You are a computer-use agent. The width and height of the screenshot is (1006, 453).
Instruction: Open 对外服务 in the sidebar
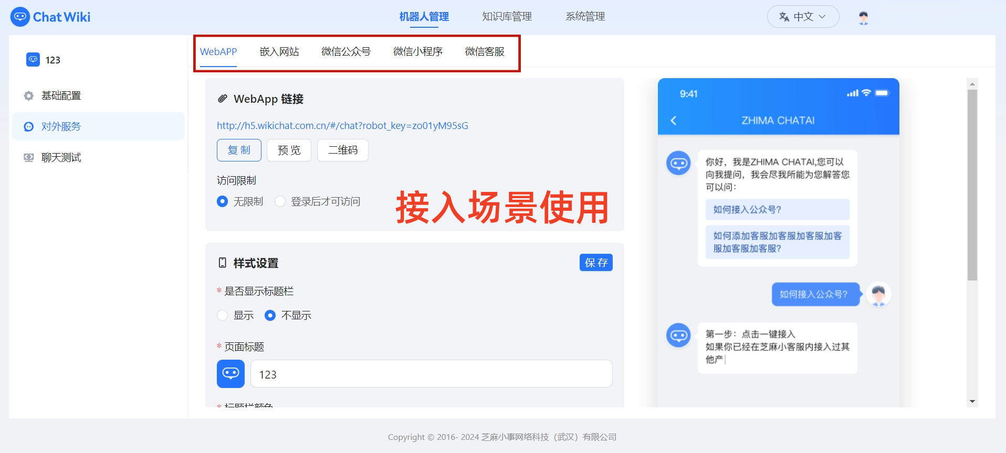pos(99,126)
